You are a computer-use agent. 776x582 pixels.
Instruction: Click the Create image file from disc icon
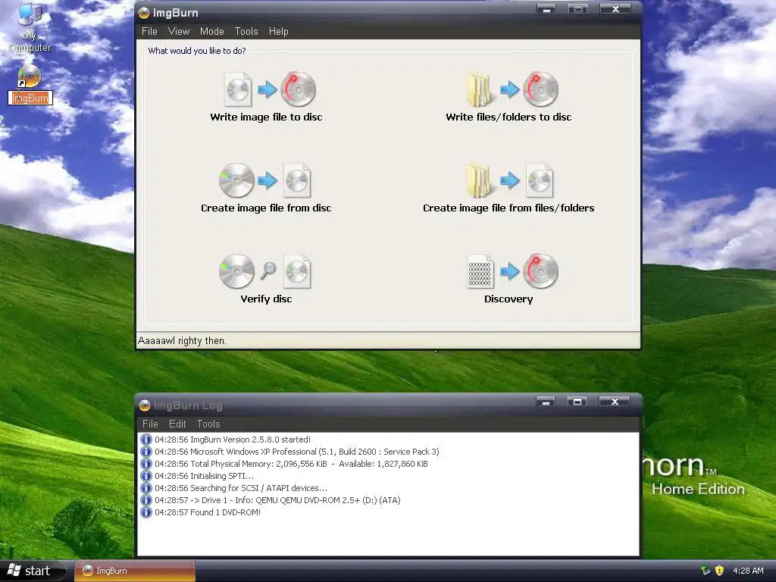[265, 180]
